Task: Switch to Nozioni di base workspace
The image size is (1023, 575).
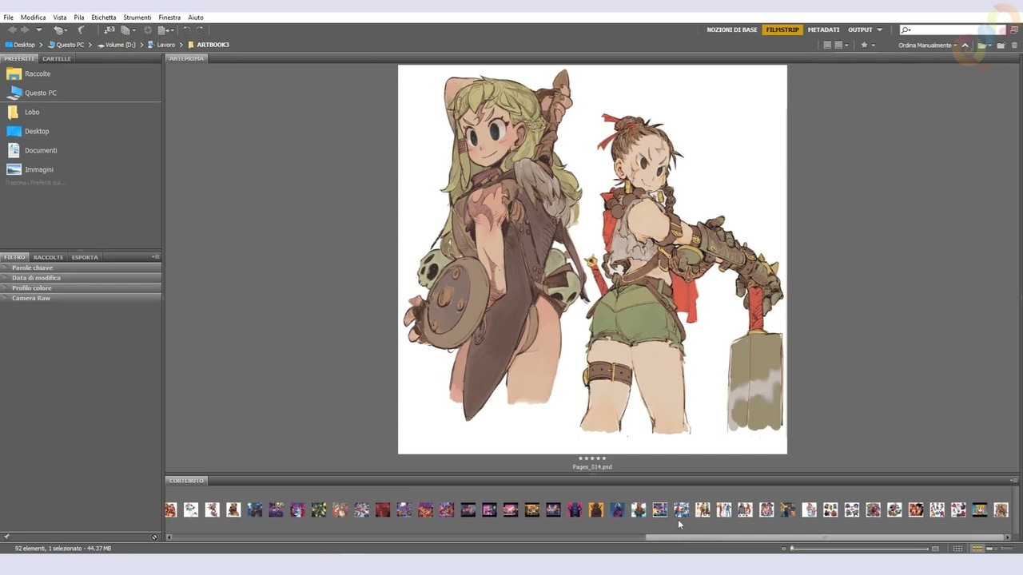Action: 731,30
